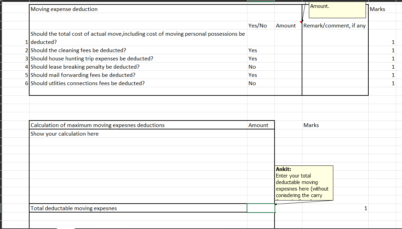Click the red comment indicator near Remark header
Image resolution: width=402 pixels, height=229 pixels.
pyautogui.click(x=302, y=21)
